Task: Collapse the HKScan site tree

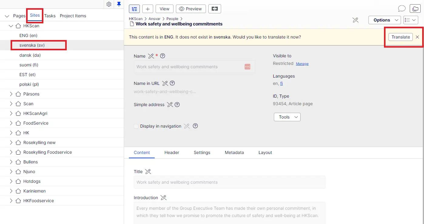Action: pyautogui.click(x=11, y=26)
